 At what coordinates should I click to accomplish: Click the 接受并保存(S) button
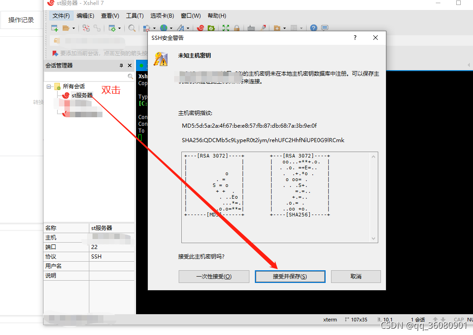click(290, 277)
